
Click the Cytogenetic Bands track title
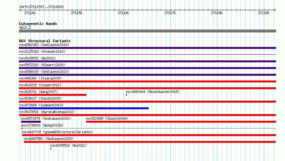click(38, 24)
